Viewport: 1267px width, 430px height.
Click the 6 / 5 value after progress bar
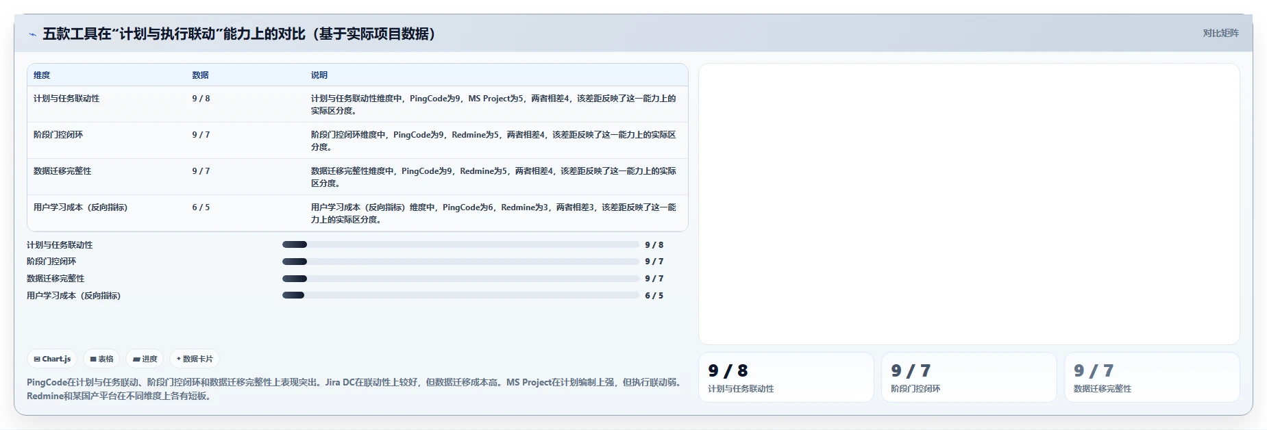click(654, 296)
